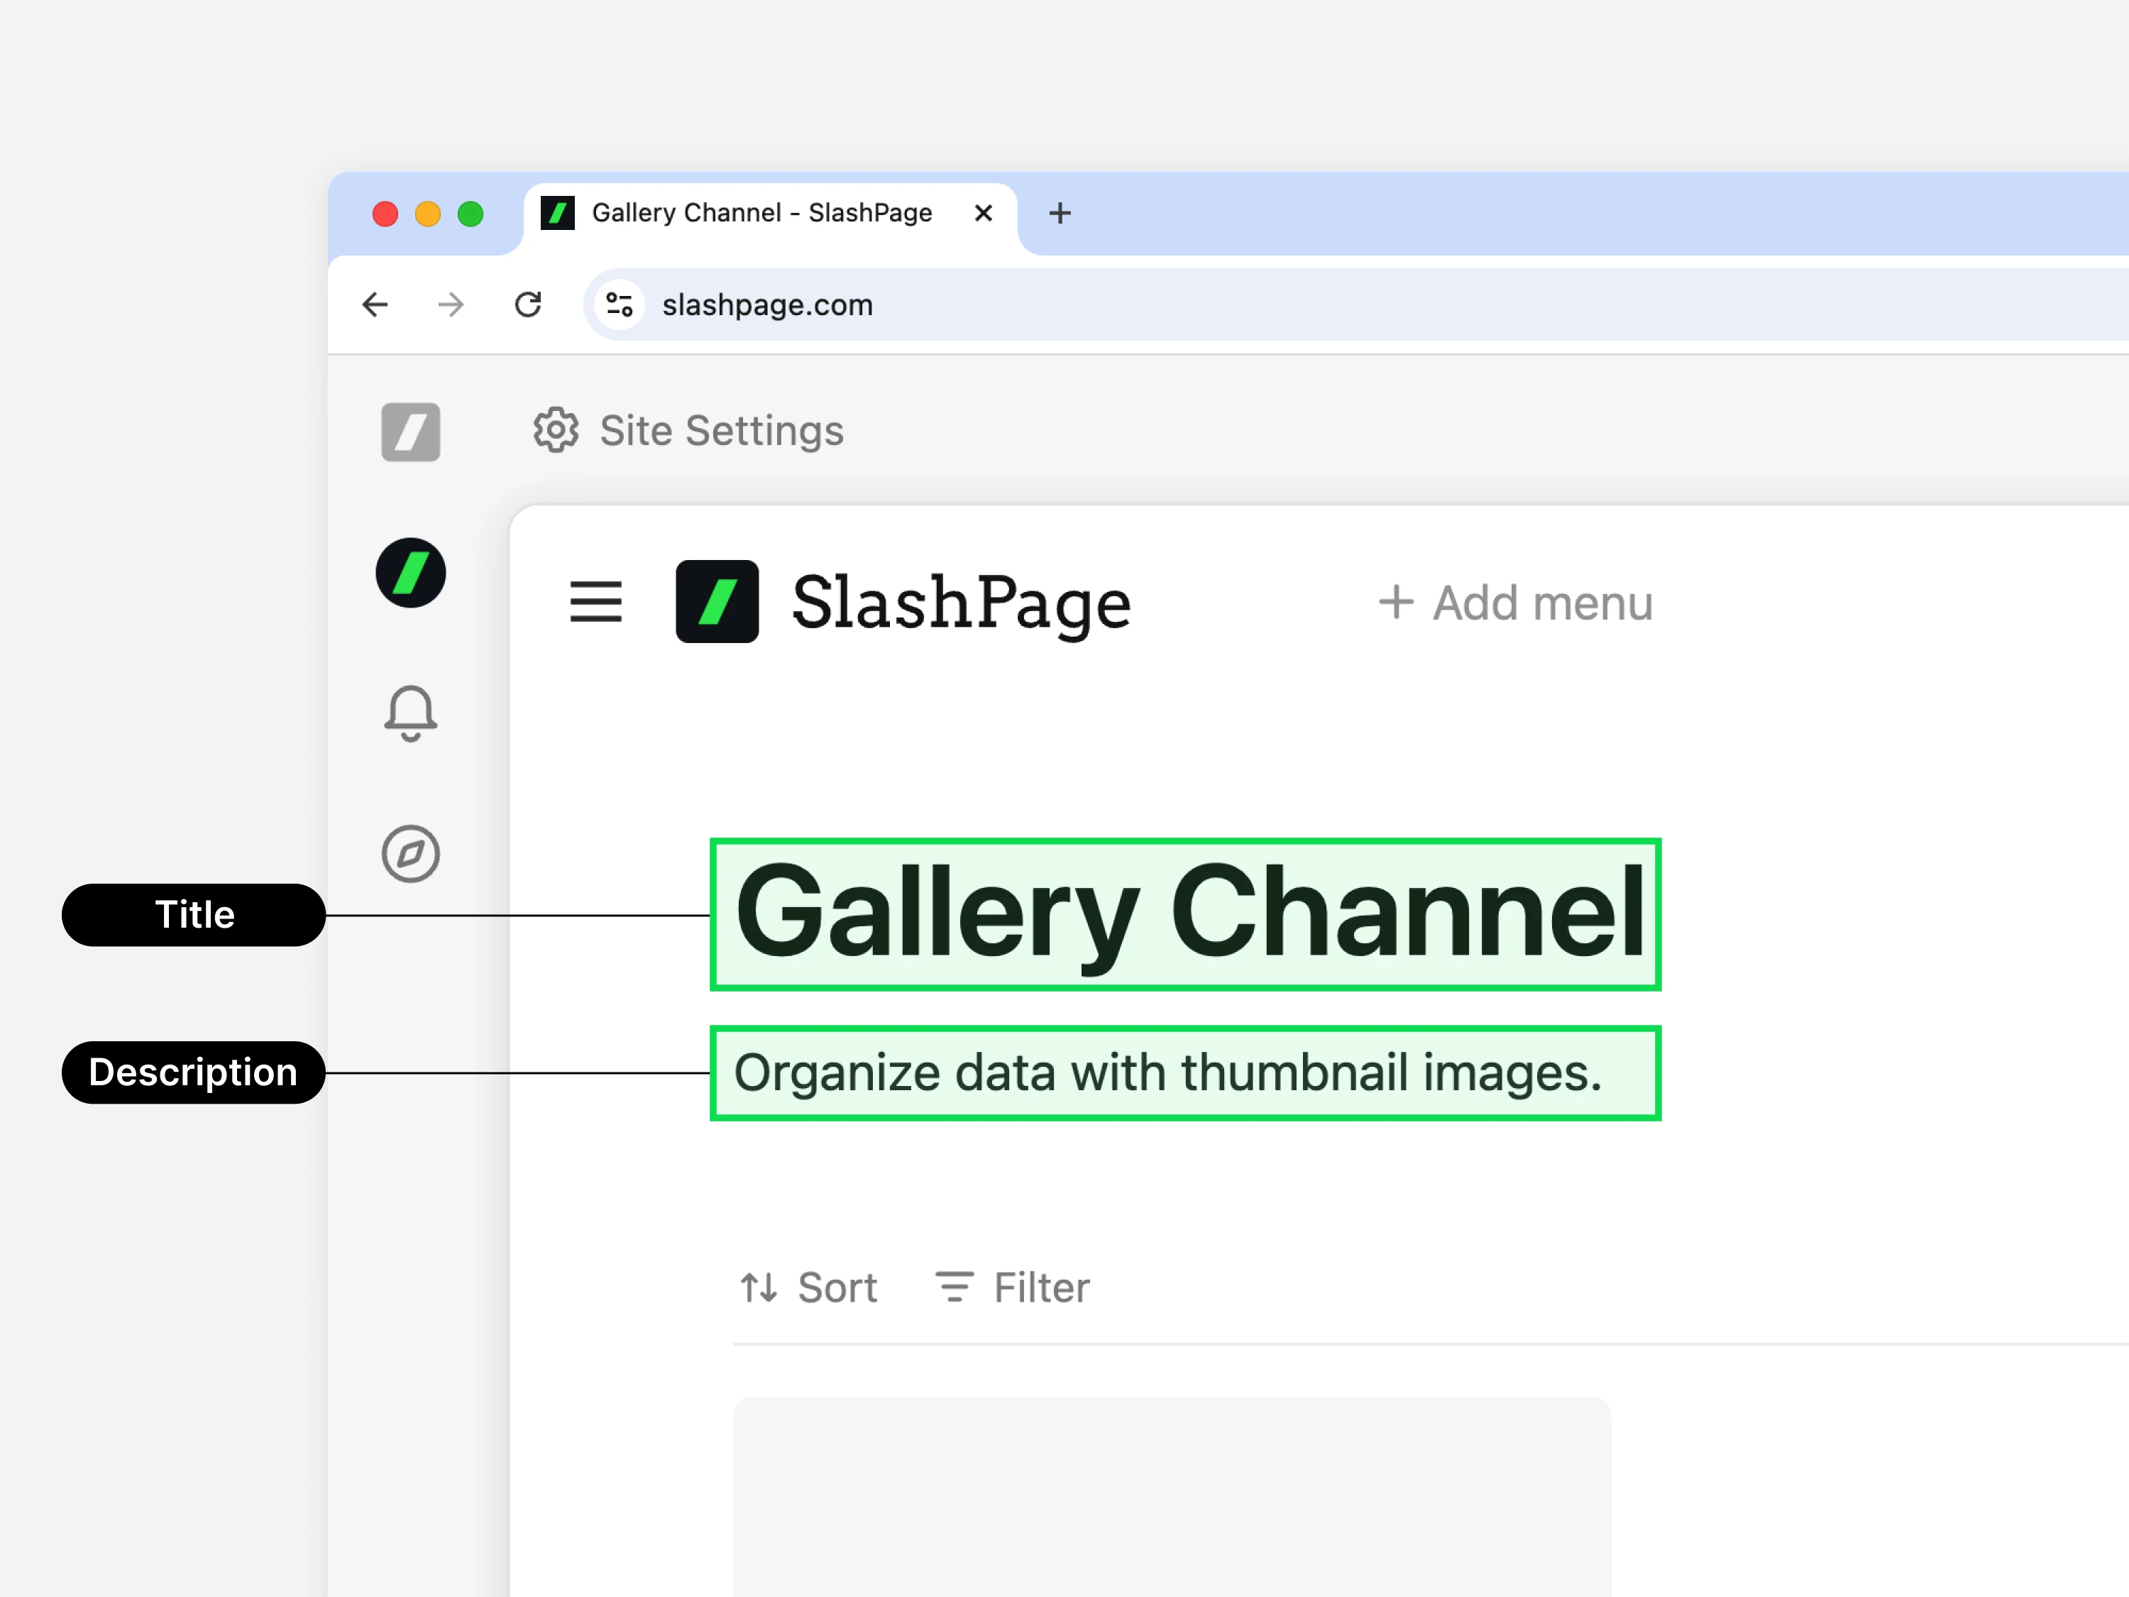This screenshot has height=1597, width=2129.
Task: Open the compass explore icon
Action: tap(411, 854)
